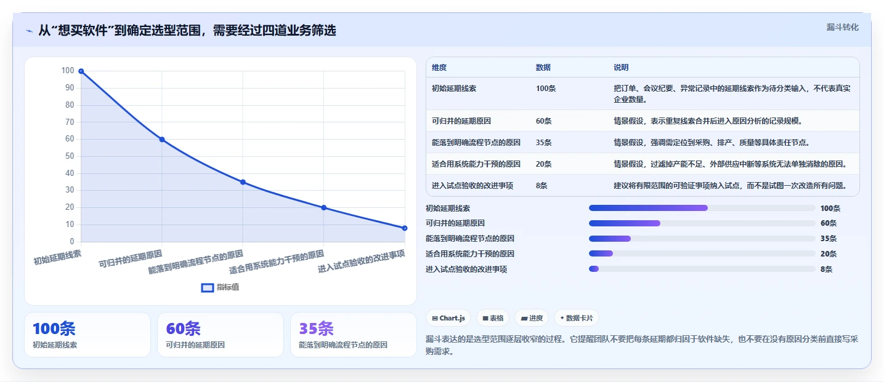
Task: Click the 8条 cell in the table
Action: pyautogui.click(x=542, y=186)
